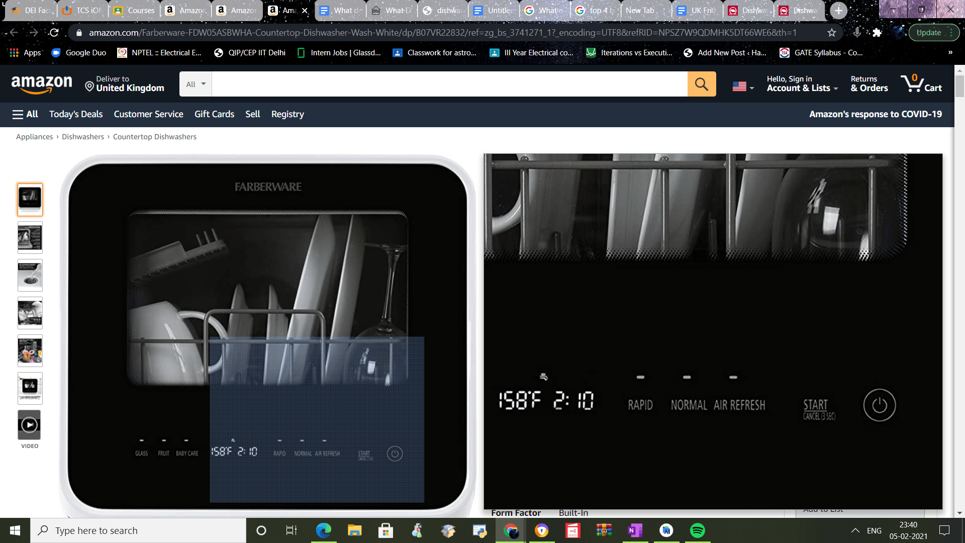
Task: Select the first product thumbnail
Action: point(30,200)
